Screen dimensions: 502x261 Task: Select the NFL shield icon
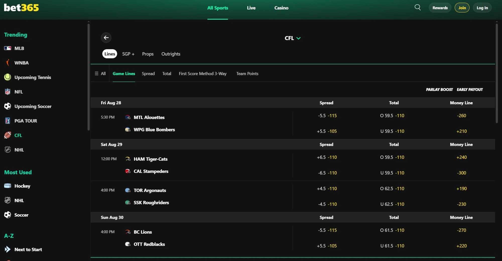(8, 92)
